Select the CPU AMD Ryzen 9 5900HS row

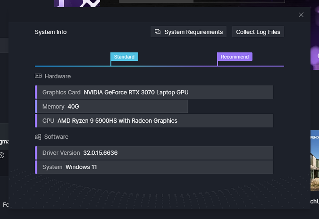[154, 121]
